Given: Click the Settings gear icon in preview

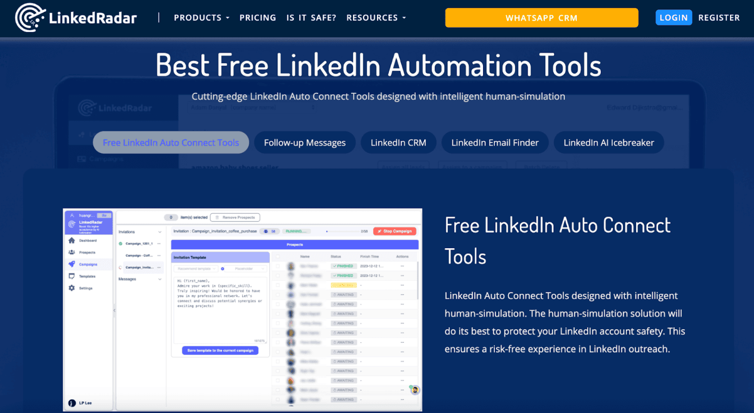Looking at the screenshot, I should pos(72,288).
